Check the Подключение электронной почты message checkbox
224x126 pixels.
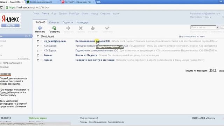[38, 50]
